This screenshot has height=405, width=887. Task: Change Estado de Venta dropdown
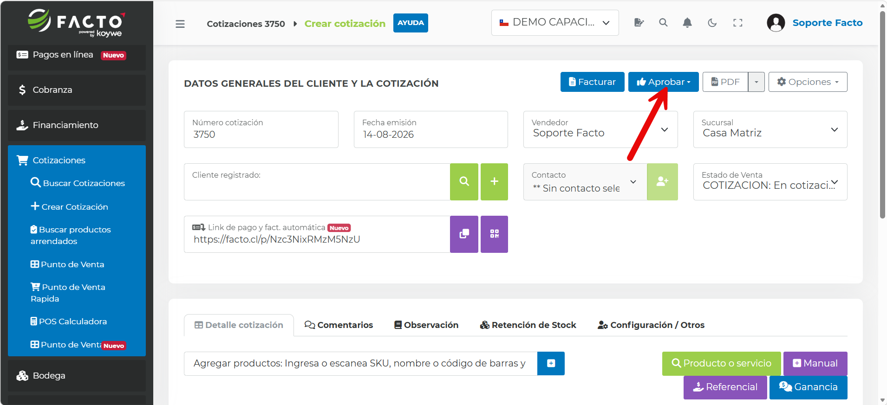(x=770, y=182)
